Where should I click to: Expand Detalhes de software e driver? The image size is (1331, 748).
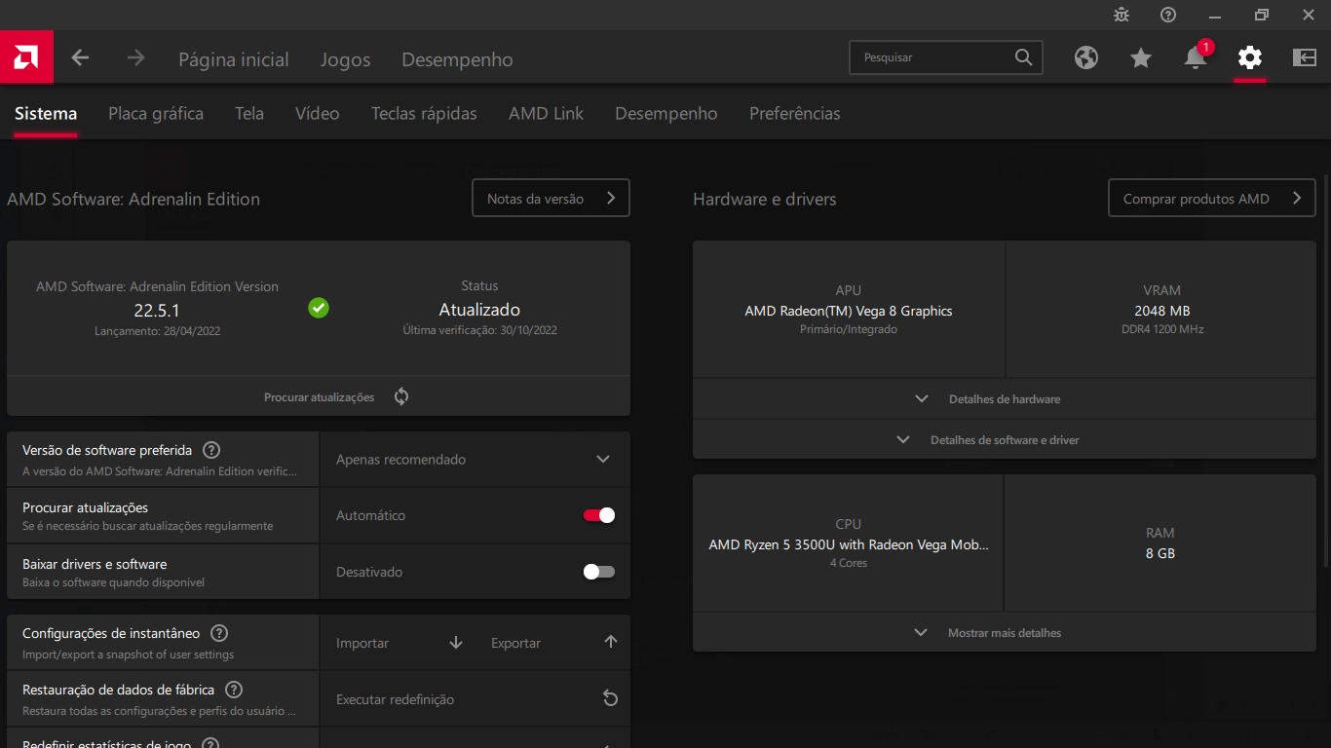click(x=1004, y=440)
